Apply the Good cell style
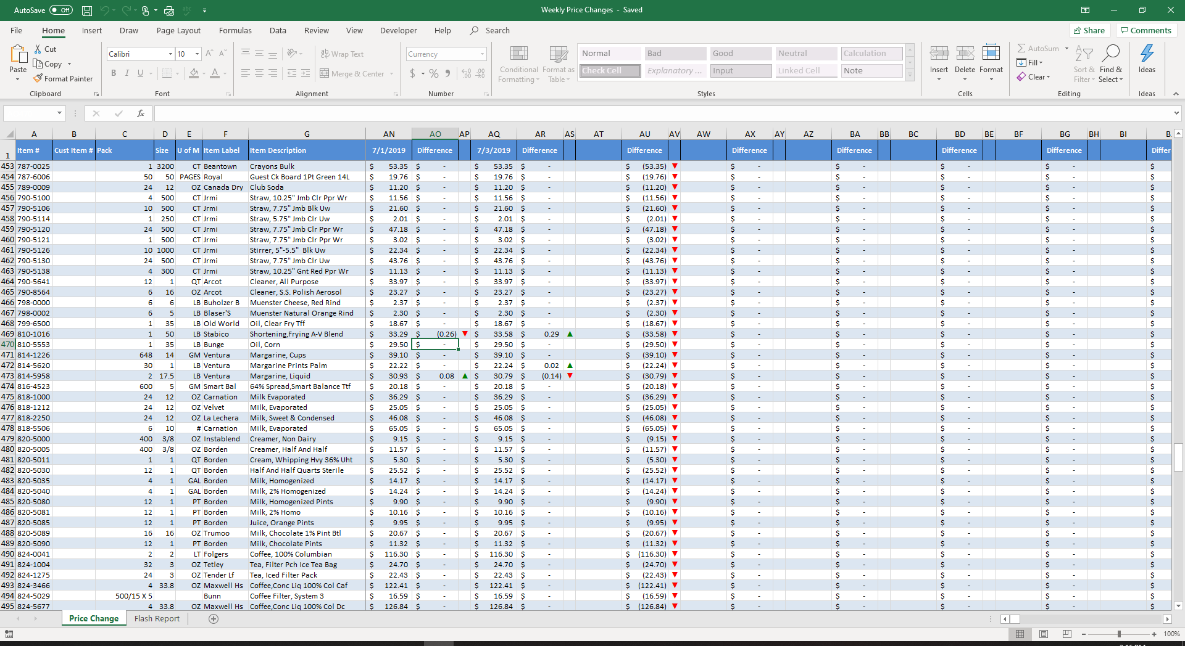Image resolution: width=1185 pixels, height=646 pixels. 741,54
